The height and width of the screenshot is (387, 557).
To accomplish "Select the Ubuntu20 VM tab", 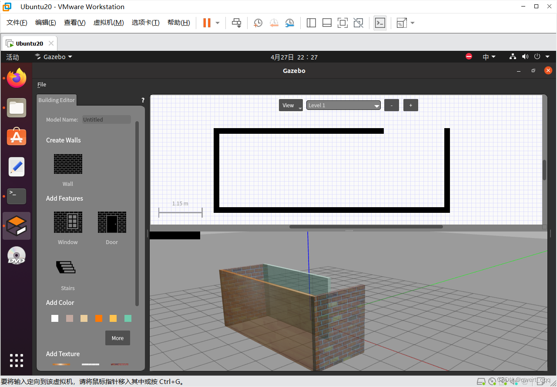I will (x=30, y=43).
